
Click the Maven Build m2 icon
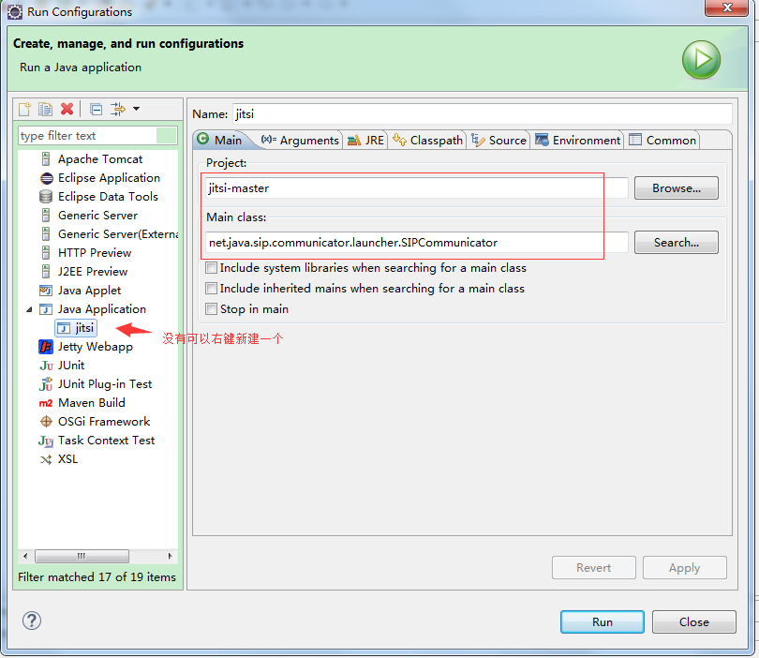pos(46,403)
